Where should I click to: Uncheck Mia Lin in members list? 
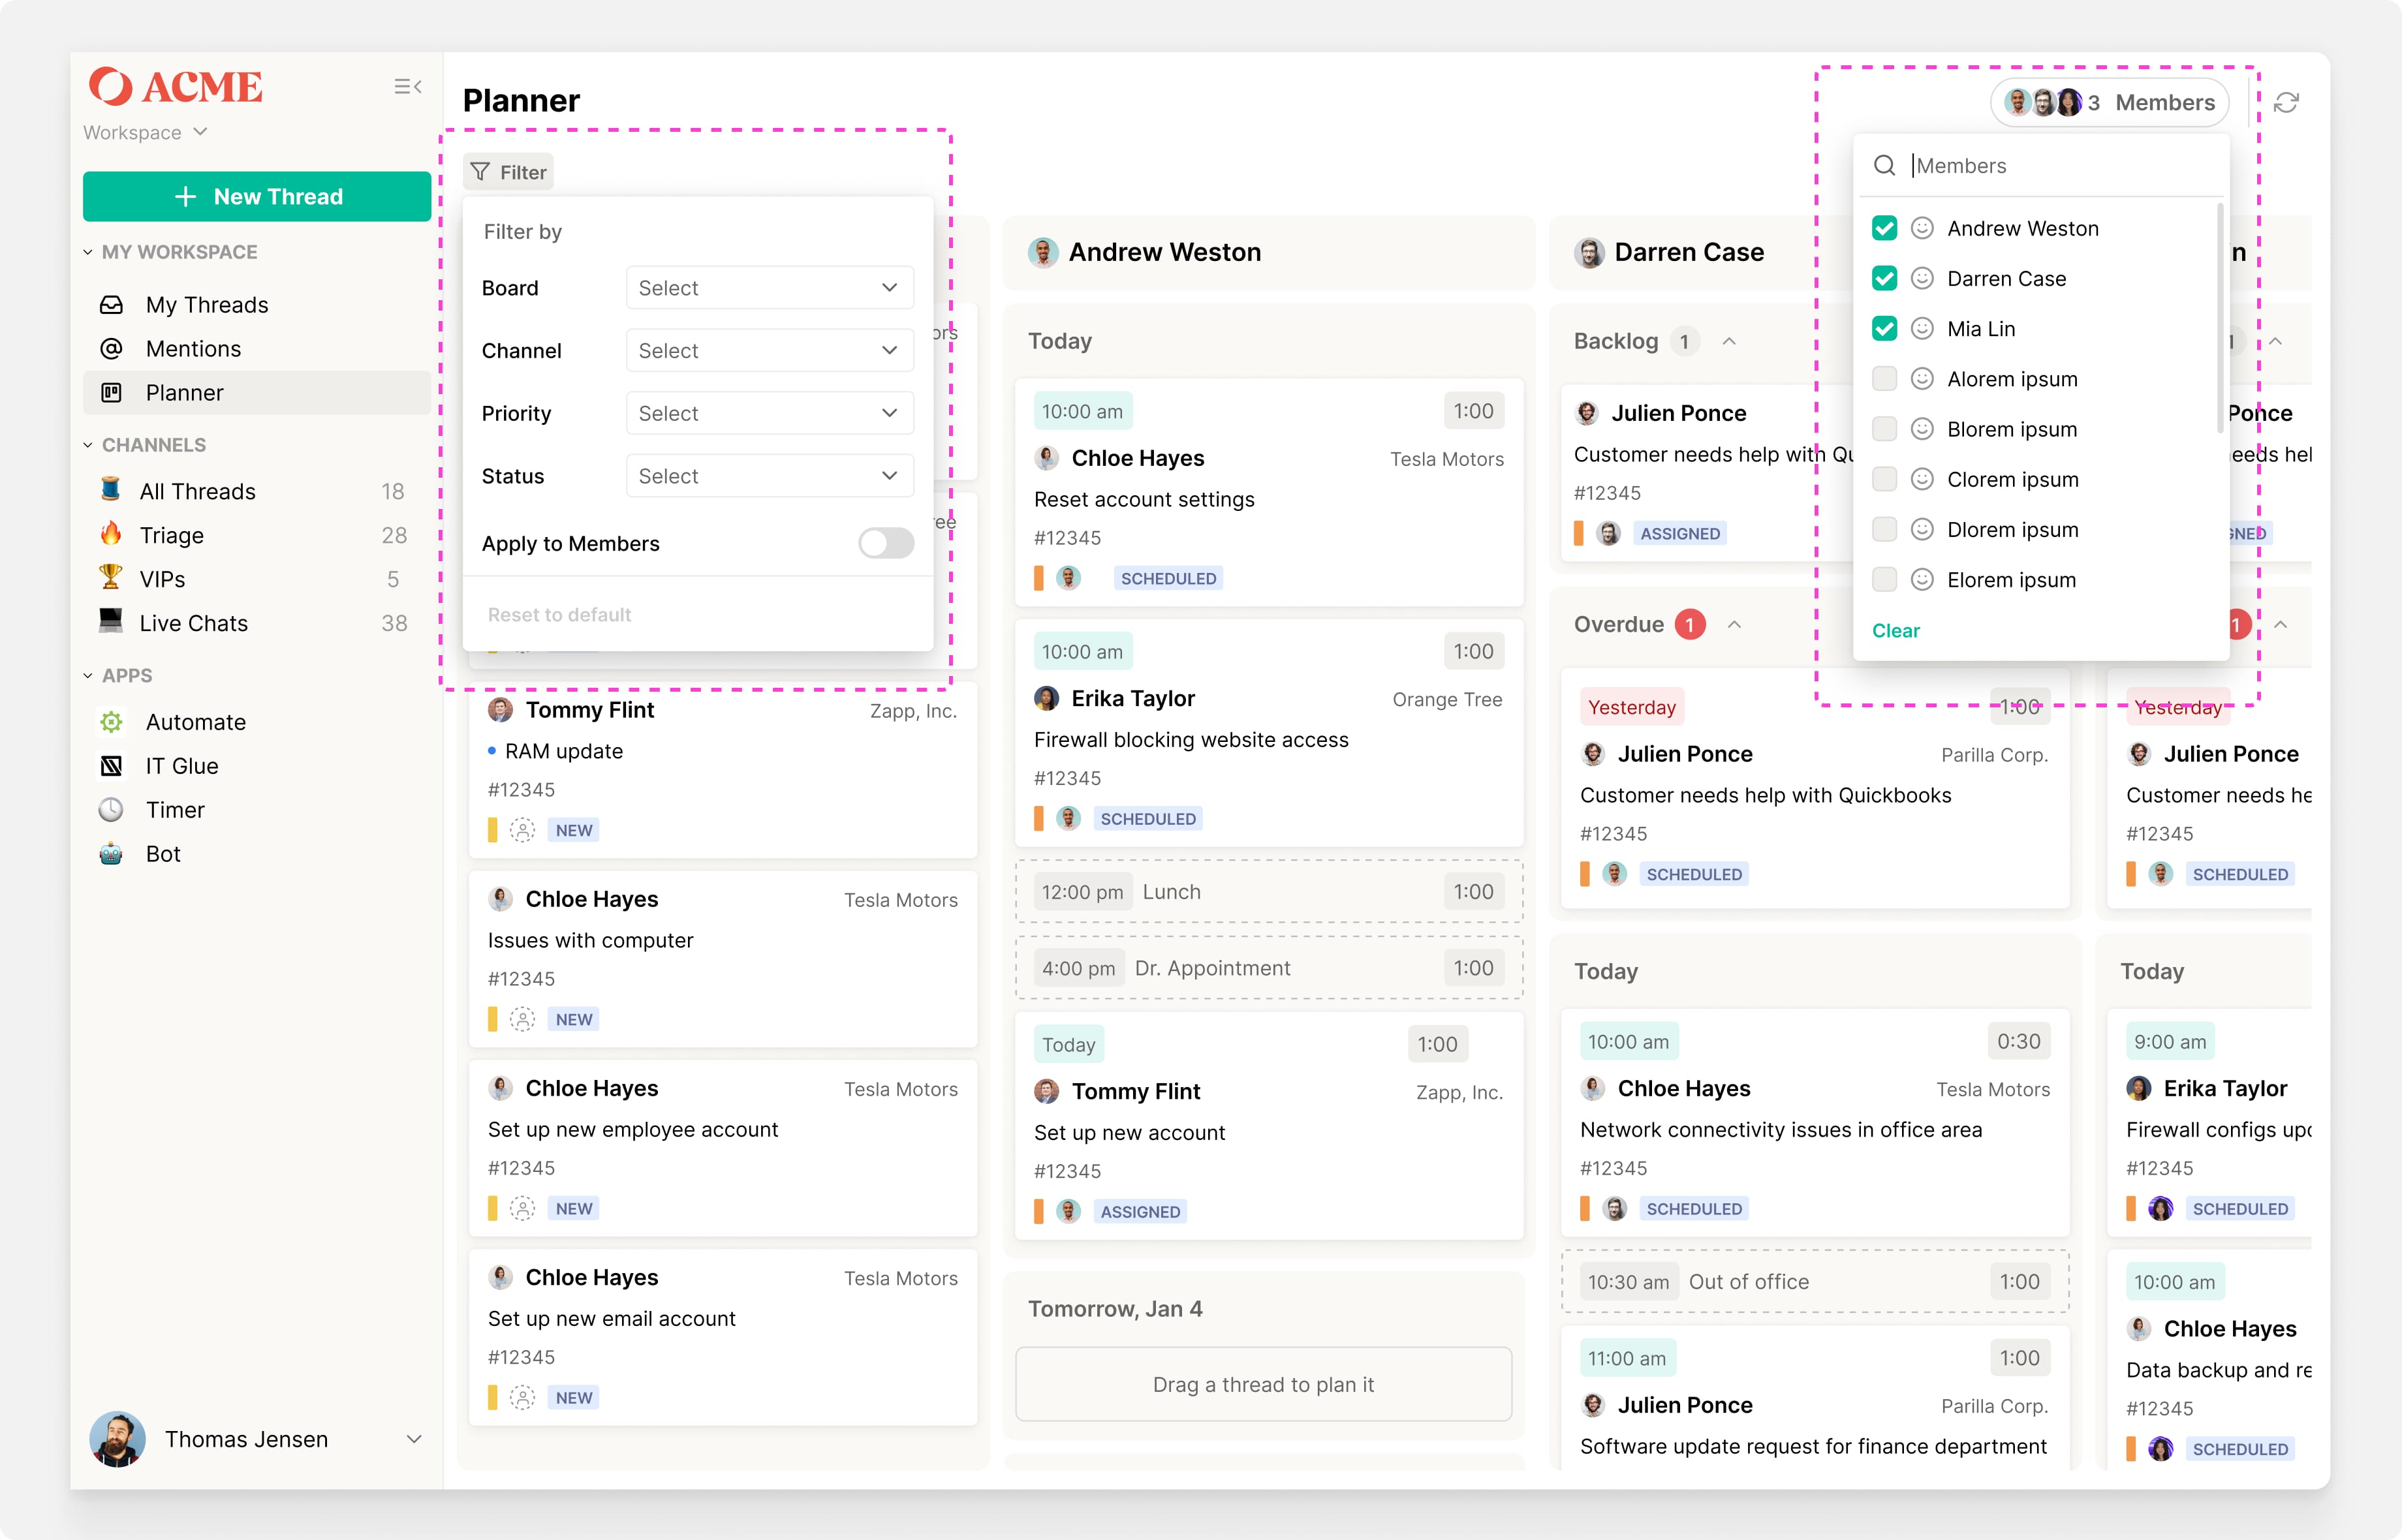tap(1884, 329)
